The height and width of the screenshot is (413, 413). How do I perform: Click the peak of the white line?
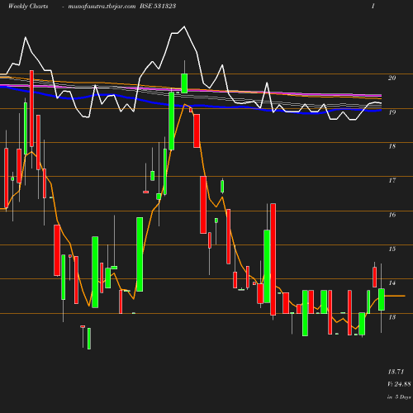pyautogui.click(x=184, y=26)
